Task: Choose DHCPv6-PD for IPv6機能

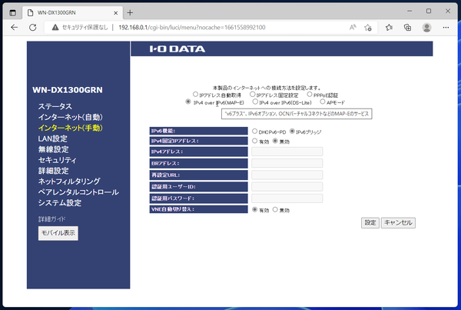Action: (255, 132)
